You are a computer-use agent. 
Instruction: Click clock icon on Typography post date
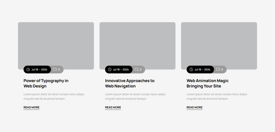tap(28, 70)
